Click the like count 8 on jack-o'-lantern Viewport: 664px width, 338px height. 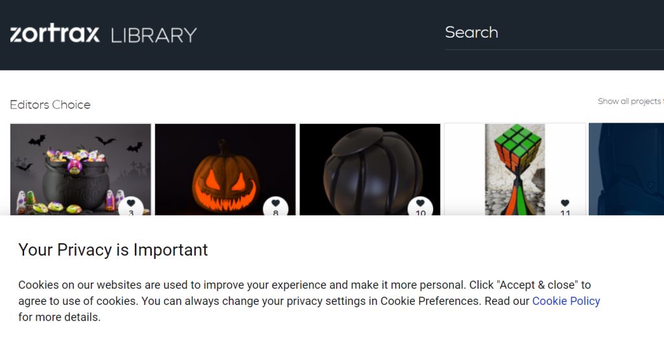click(x=276, y=213)
